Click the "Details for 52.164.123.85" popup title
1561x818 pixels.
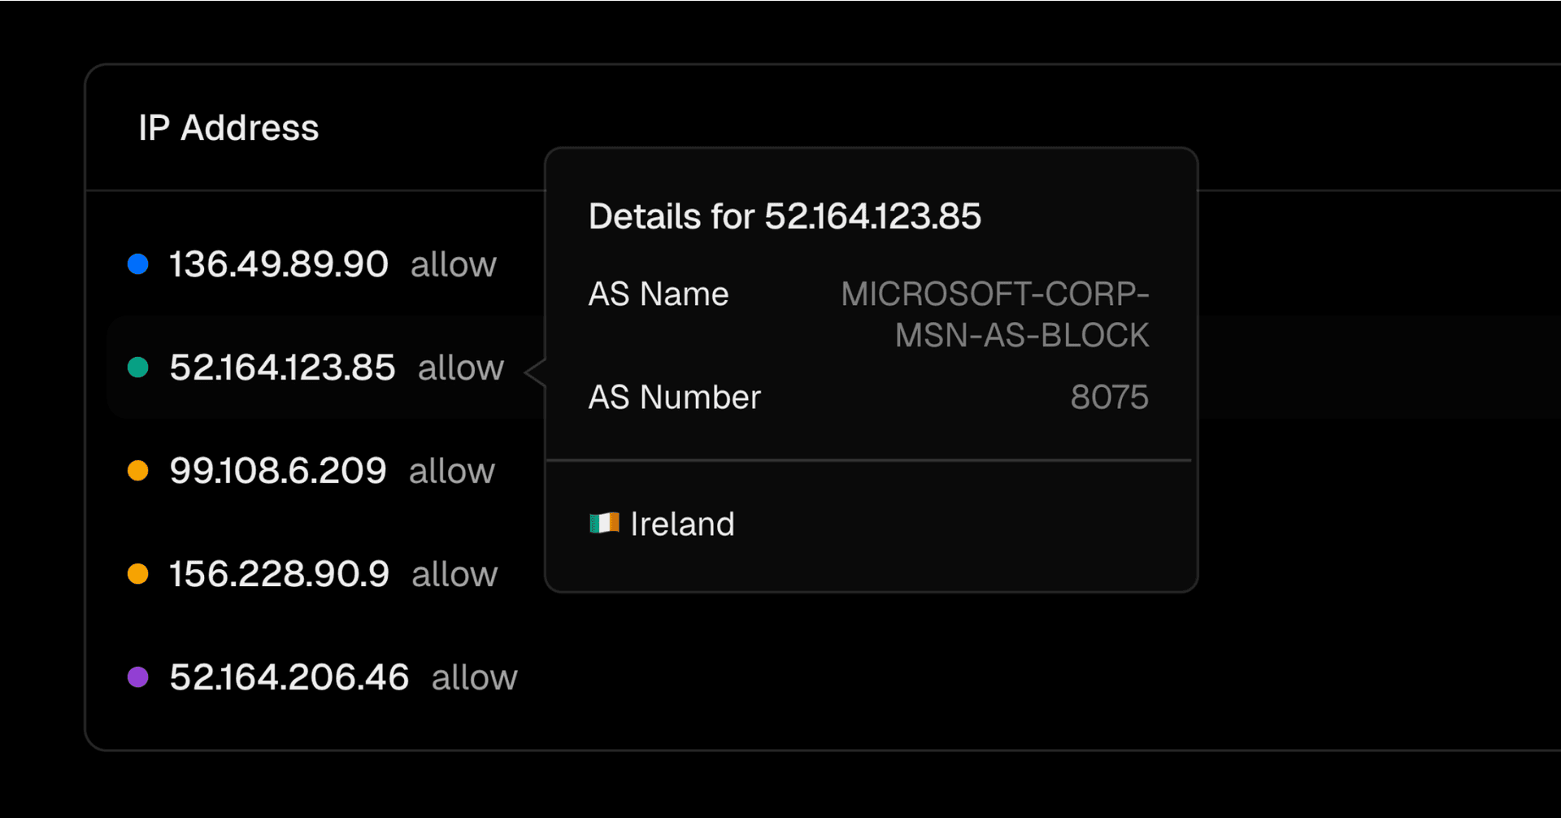pyautogui.click(x=785, y=217)
